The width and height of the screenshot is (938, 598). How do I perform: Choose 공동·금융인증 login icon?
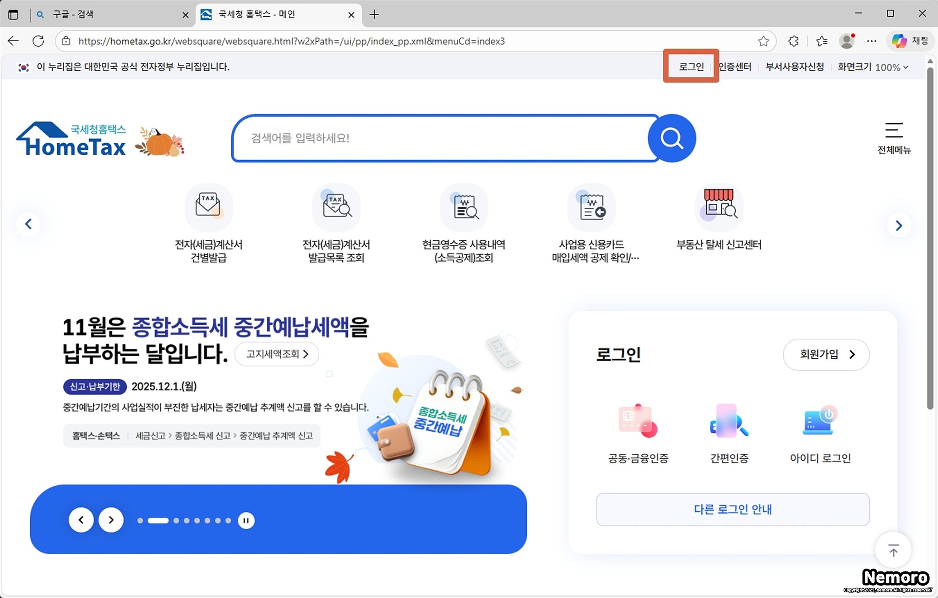pos(638,421)
